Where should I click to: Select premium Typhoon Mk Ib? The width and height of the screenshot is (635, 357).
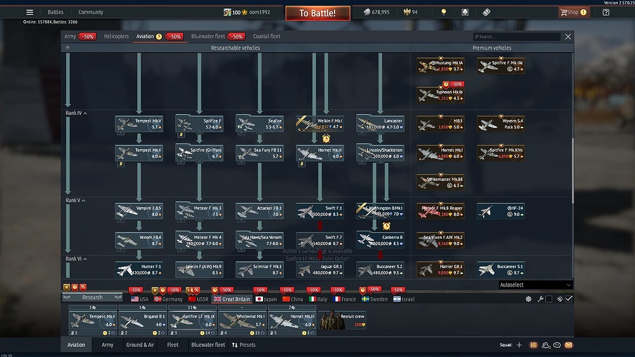click(441, 95)
